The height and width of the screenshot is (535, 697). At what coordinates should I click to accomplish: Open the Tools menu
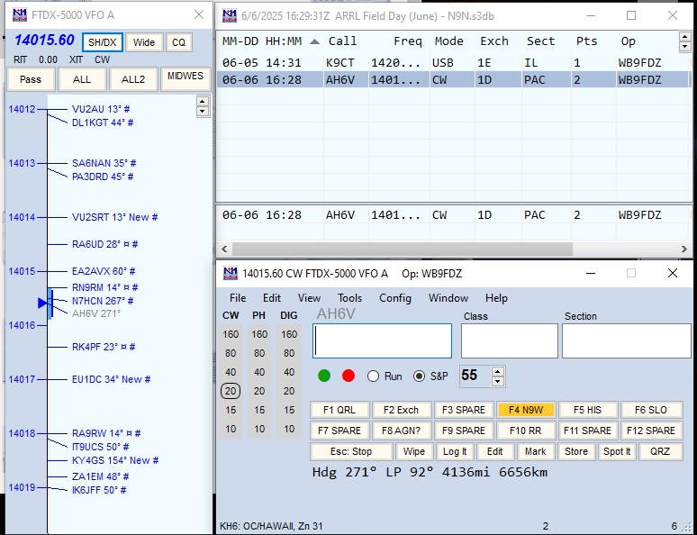click(x=349, y=298)
